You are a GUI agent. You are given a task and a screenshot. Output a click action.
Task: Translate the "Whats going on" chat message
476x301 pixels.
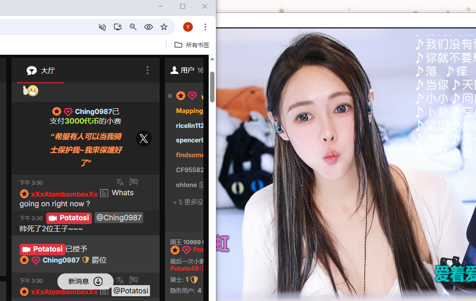pyautogui.click(x=120, y=182)
